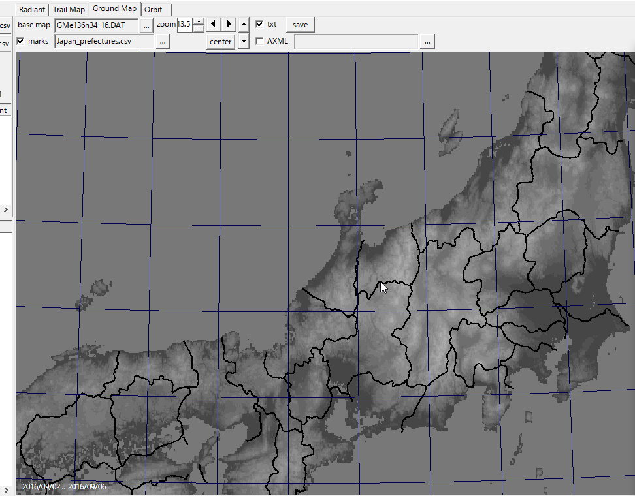Pan the map left with the left arrow

point(214,25)
